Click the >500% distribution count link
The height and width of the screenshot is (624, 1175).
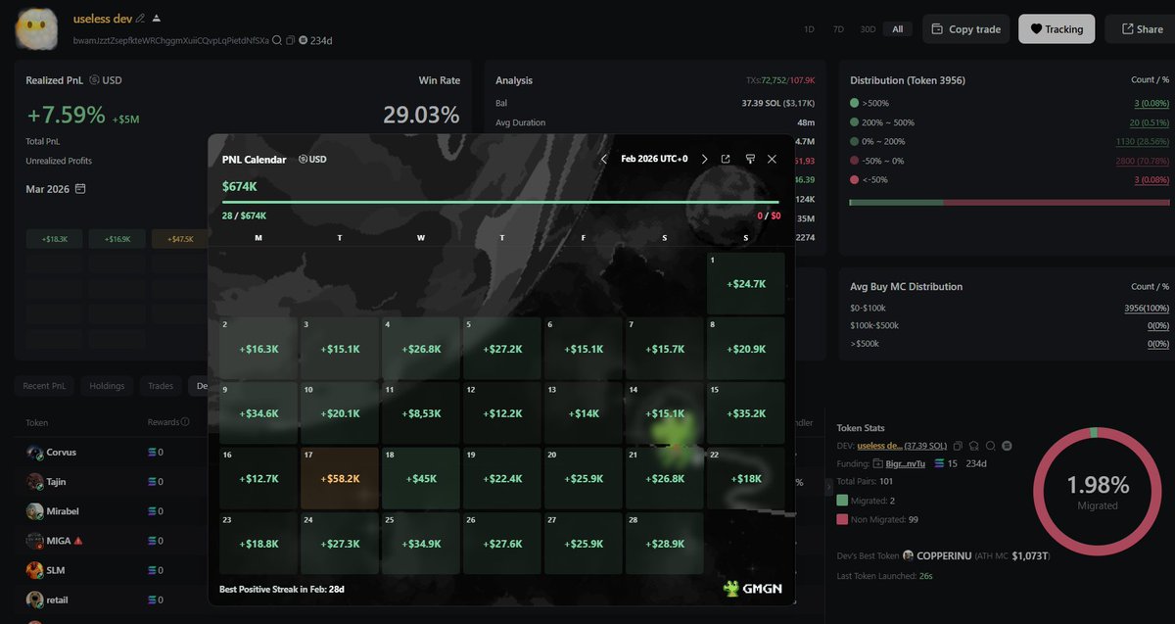coord(1150,103)
